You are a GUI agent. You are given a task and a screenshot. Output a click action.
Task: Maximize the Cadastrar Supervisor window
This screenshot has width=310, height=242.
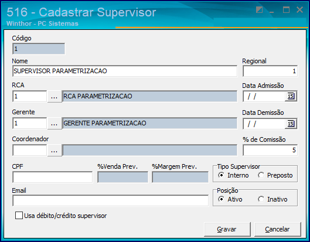click(286, 10)
